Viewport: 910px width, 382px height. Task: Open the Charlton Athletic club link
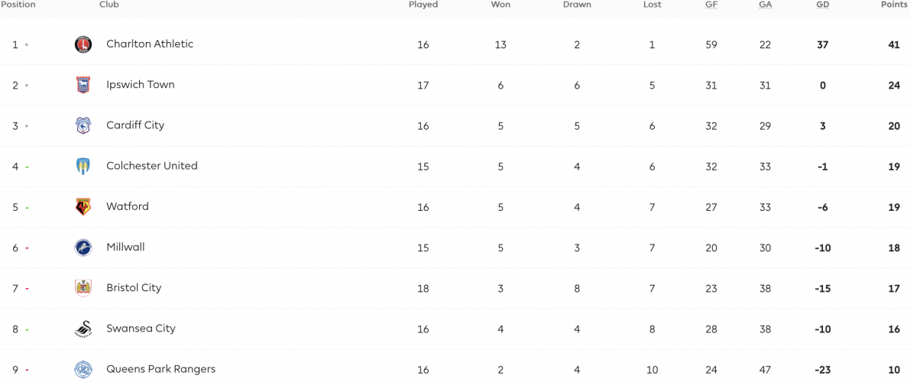click(150, 44)
